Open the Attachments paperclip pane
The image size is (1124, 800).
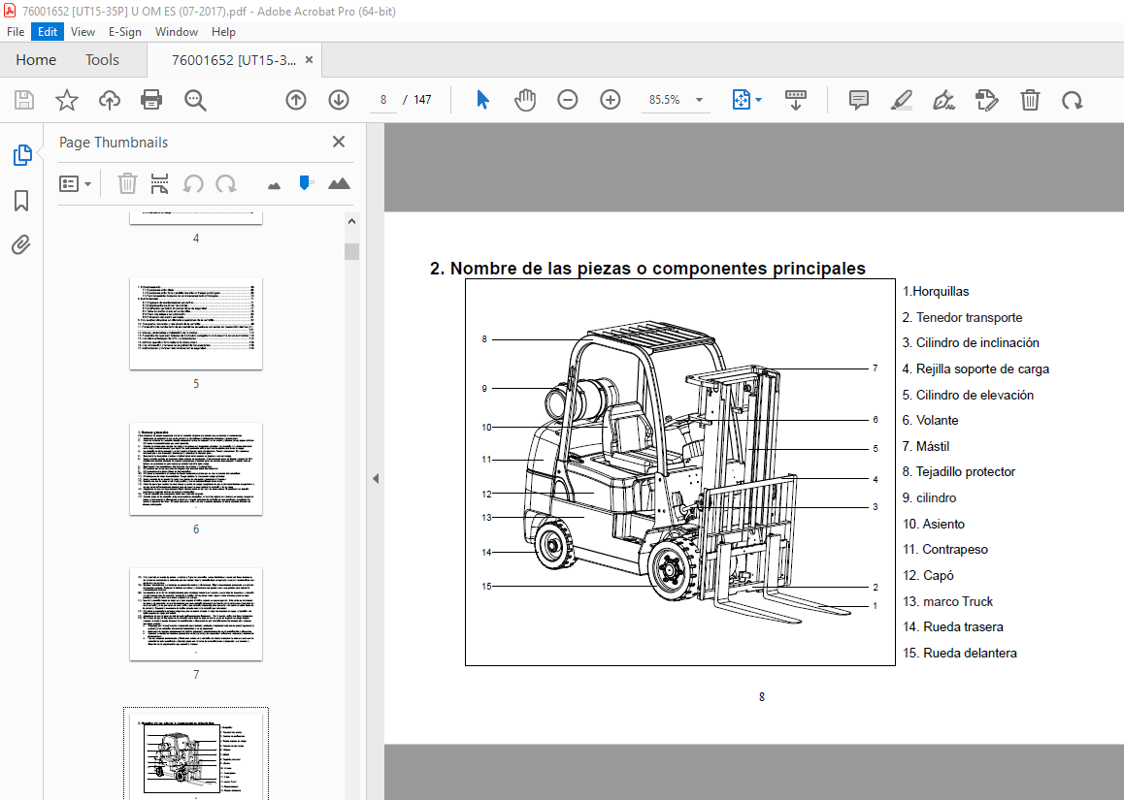tap(21, 245)
